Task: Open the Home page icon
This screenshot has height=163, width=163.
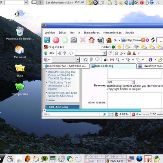Action: pos(92,40)
